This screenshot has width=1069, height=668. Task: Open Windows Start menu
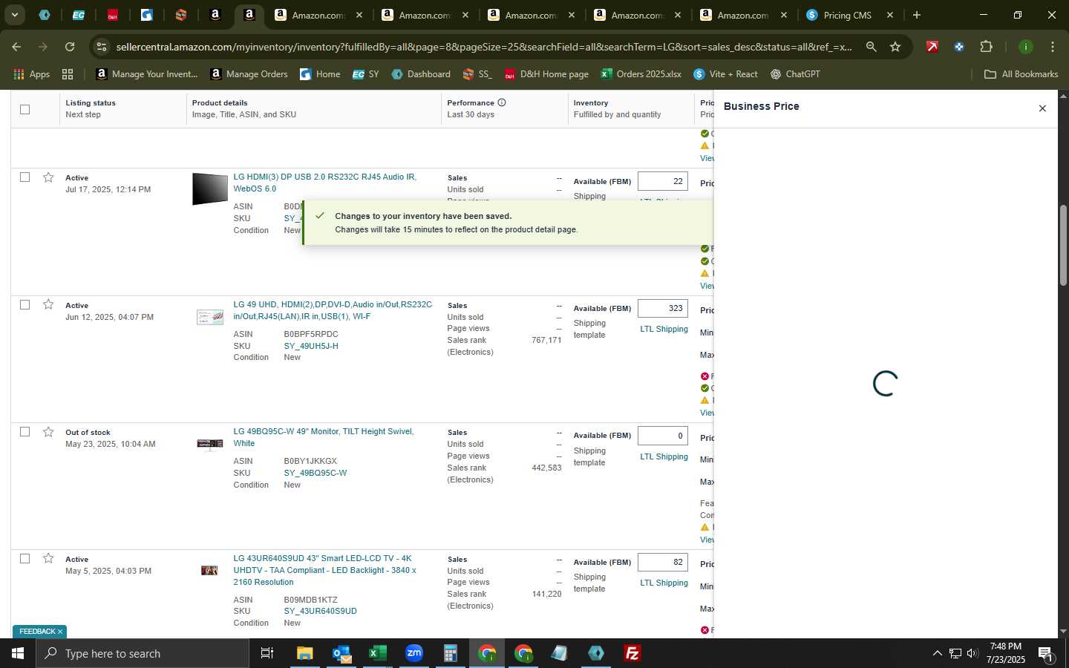click(18, 653)
